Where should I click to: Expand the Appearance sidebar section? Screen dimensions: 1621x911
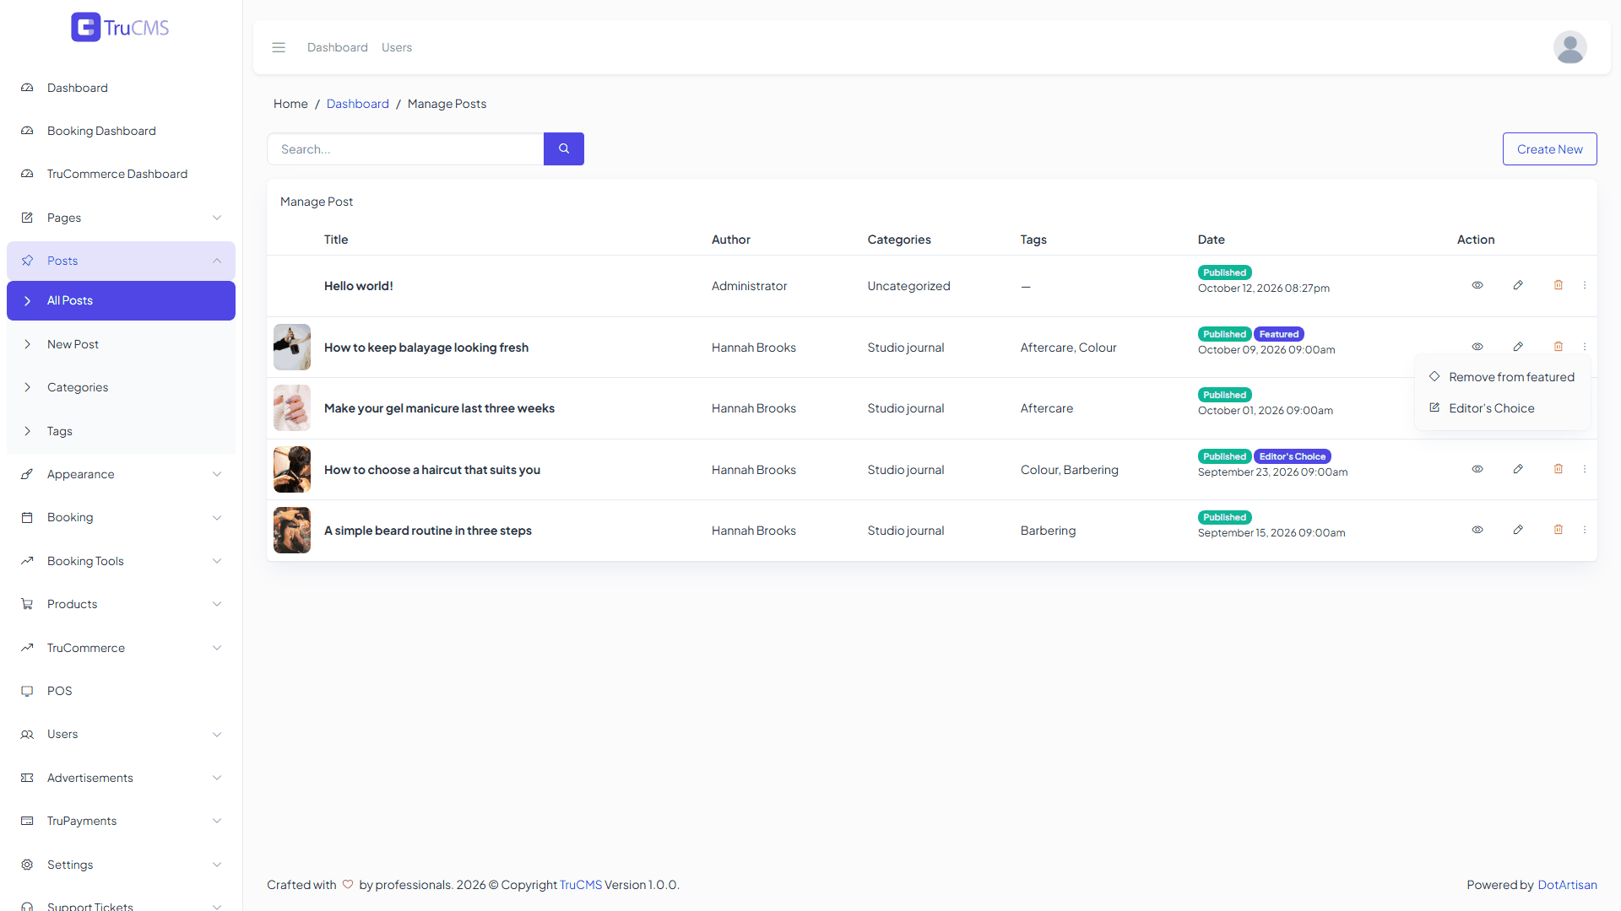(121, 474)
